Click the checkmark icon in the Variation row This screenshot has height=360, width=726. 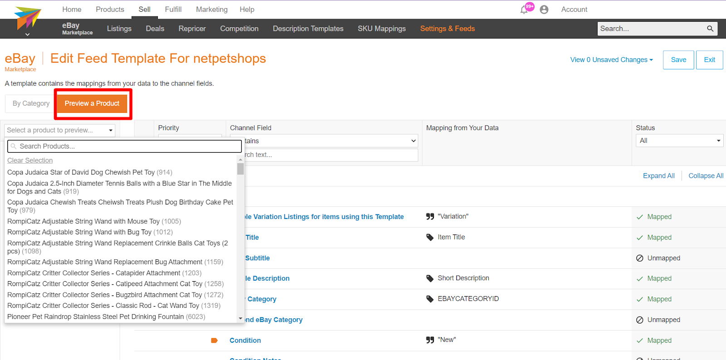click(x=640, y=217)
